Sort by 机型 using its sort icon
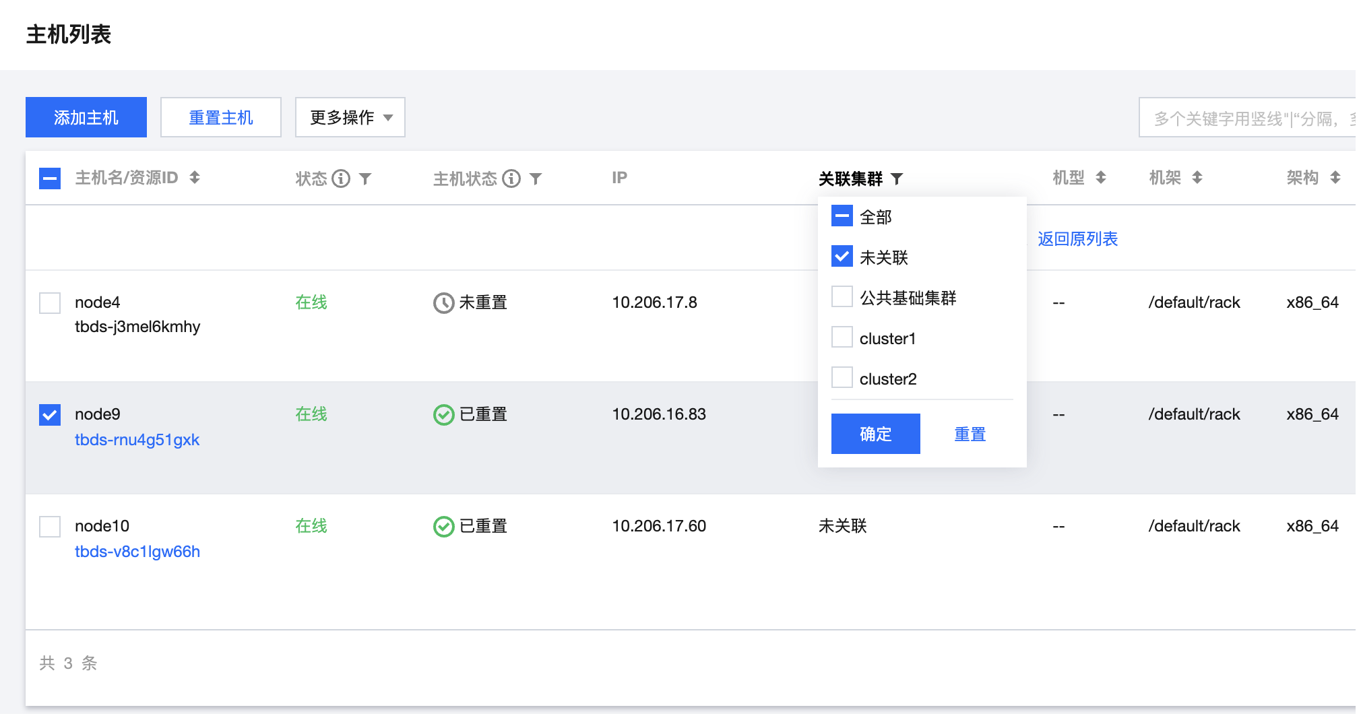This screenshot has width=1361, height=716. click(1101, 178)
